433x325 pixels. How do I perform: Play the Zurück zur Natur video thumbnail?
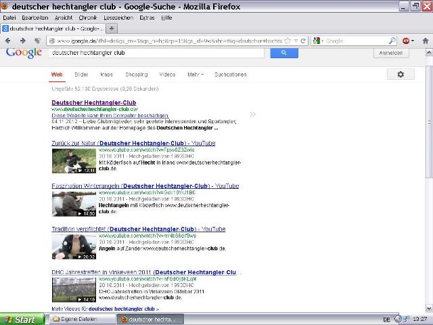coord(74,161)
